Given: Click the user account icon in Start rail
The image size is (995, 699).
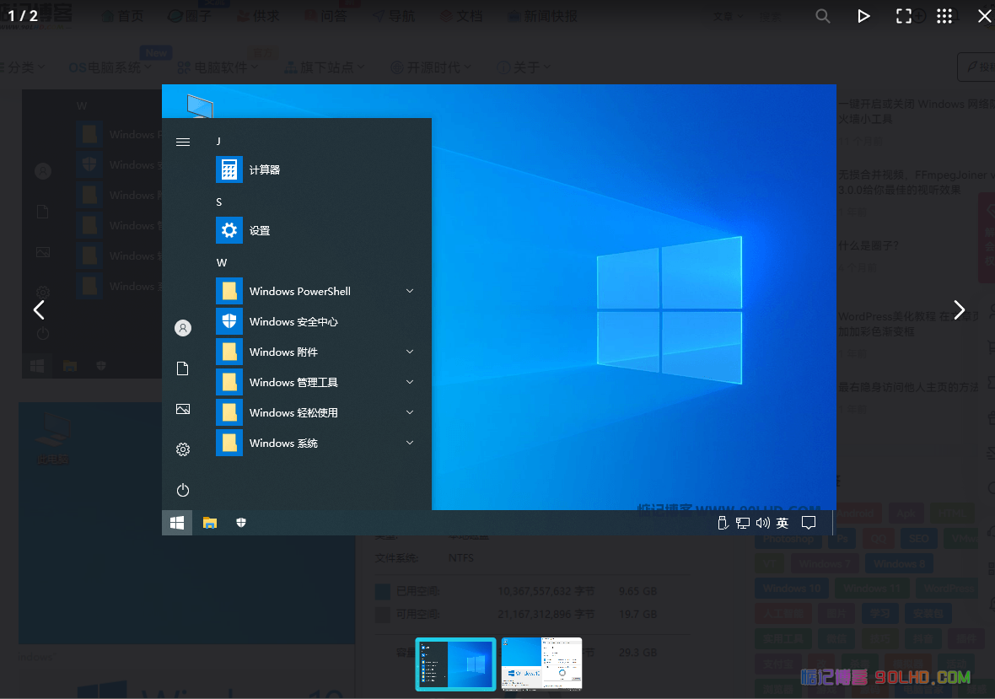Looking at the screenshot, I should pos(183,328).
